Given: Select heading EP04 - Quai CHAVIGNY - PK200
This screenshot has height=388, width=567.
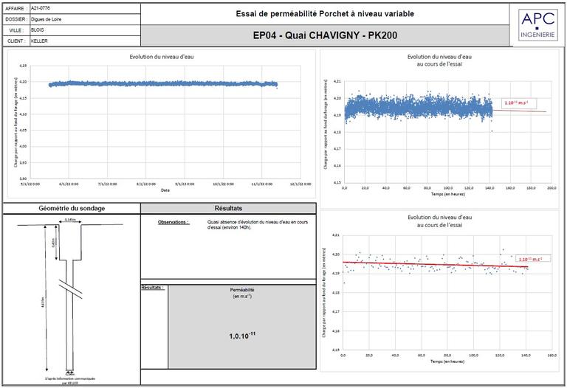Looking at the screenshot, I should [325, 35].
